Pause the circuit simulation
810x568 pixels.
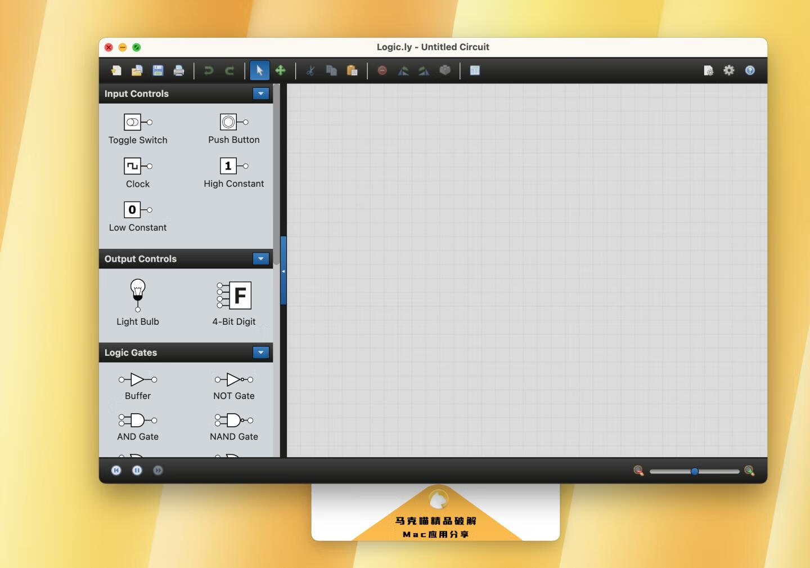(x=137, y=470)
